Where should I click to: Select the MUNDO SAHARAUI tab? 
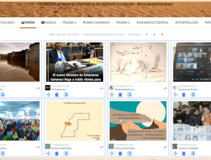[96, 23]
